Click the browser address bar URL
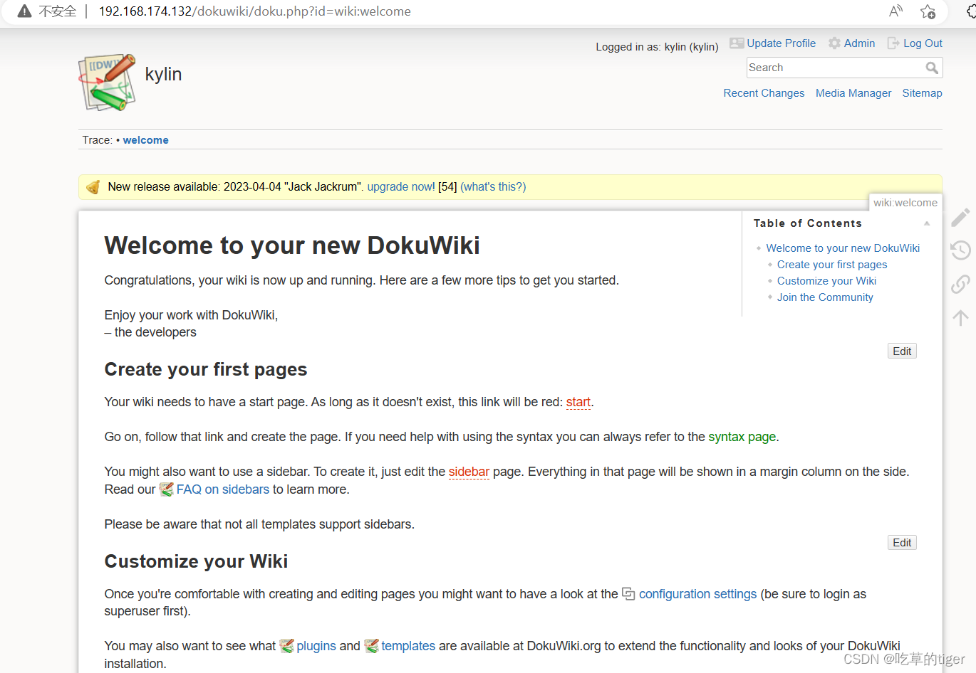976x673 pixels. [x=254, y=11]
